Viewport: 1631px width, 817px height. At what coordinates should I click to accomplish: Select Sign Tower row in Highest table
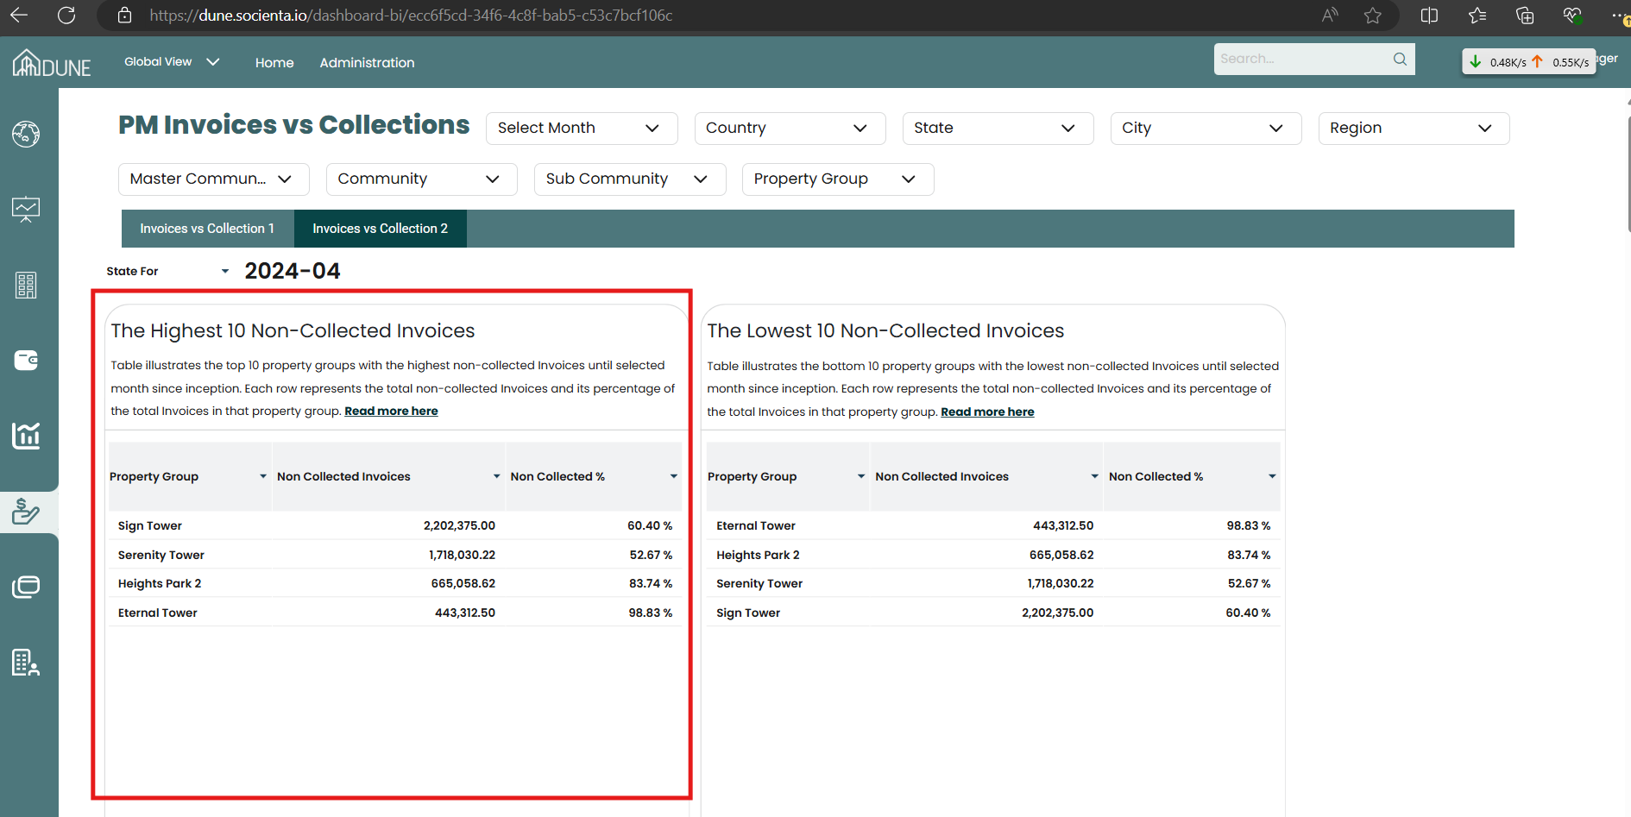coord(395,525)
